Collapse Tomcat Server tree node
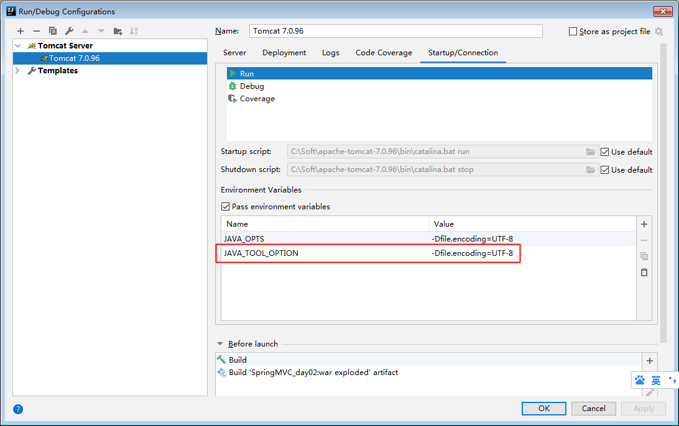679x426 pixels. pyautogui.click(x=18, y=45)
